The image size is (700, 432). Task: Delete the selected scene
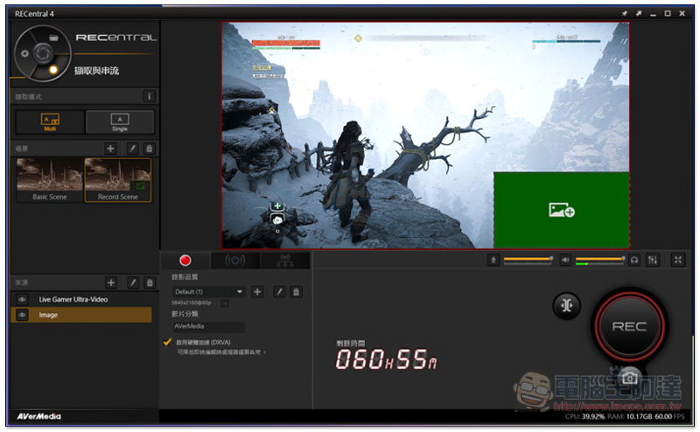pyautogui.click(x=150, y=148)
